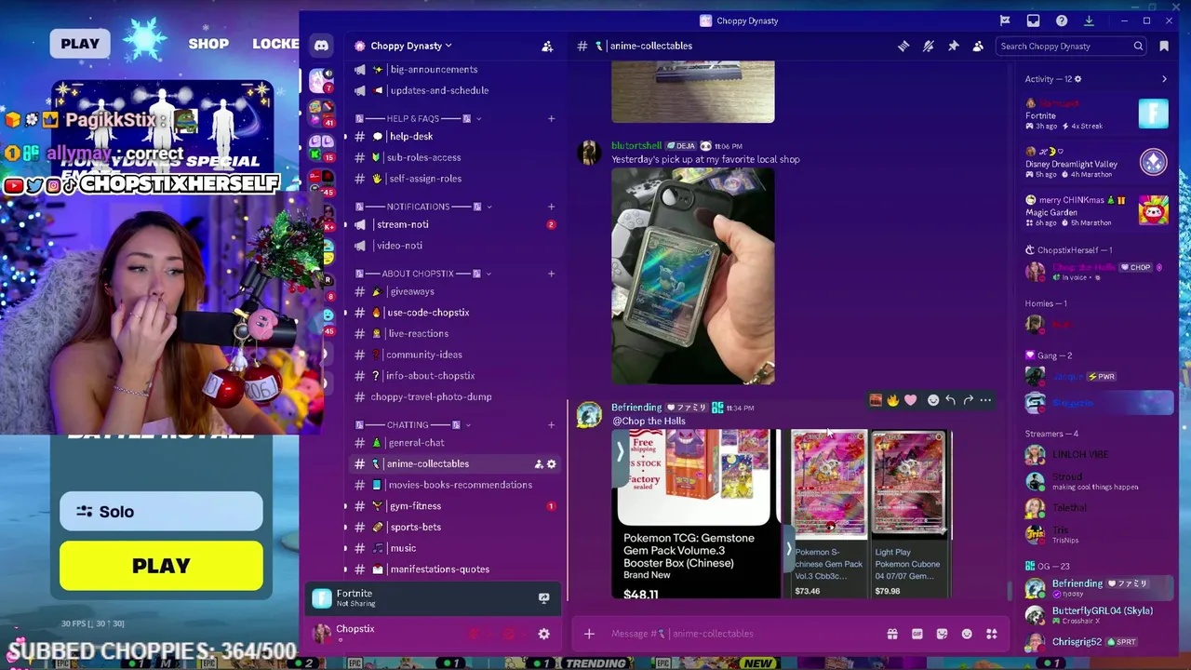
Task: Forward arrow on Befriending message
Action: [x=968, y=400]
